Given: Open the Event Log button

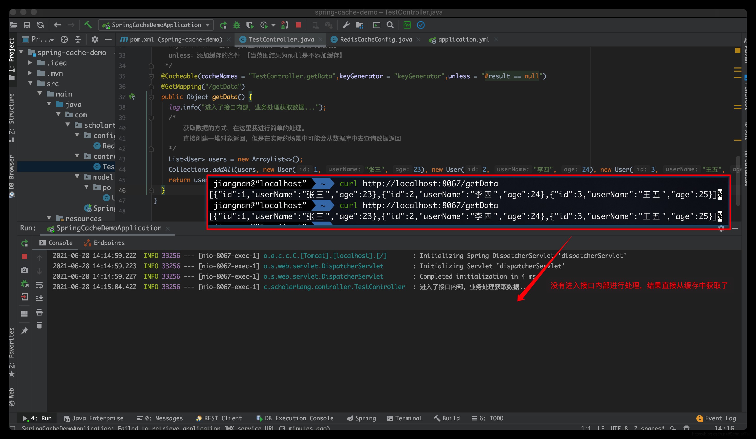Looking at the screenshot, I should (x=716, y=418).
